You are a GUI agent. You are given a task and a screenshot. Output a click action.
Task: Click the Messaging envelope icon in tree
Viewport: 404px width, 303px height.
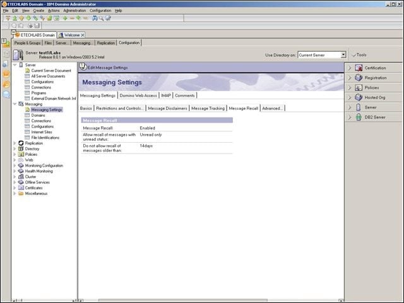point(21,104)
